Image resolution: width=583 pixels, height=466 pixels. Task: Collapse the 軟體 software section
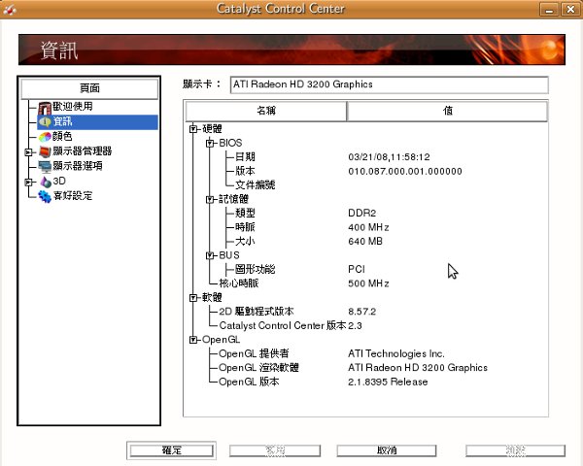193,298
